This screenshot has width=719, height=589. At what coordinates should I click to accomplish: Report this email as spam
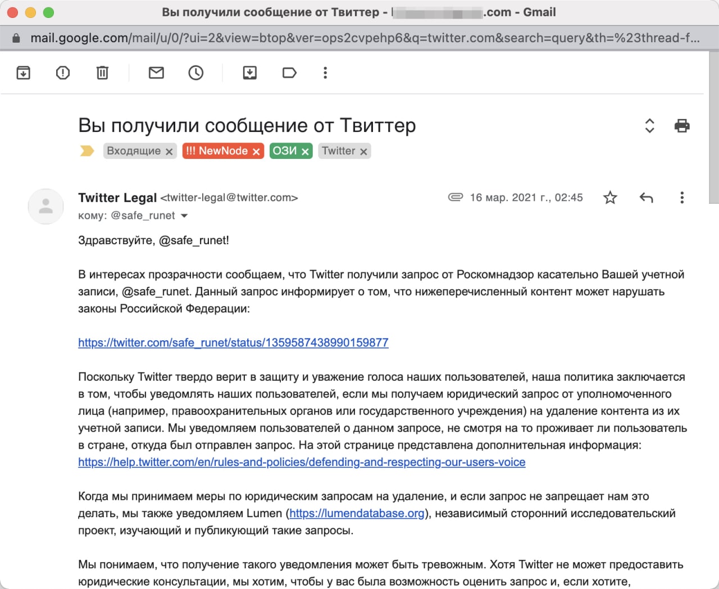pyautogui.click(x=63, y=72)
